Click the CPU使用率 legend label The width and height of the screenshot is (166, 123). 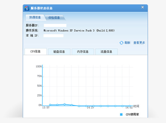[132, 114]
